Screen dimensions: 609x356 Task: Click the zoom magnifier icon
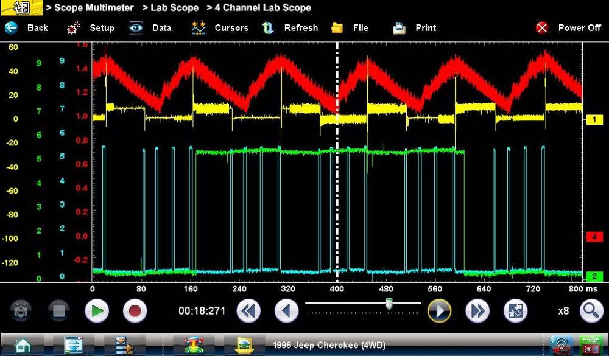pos(591,311)
